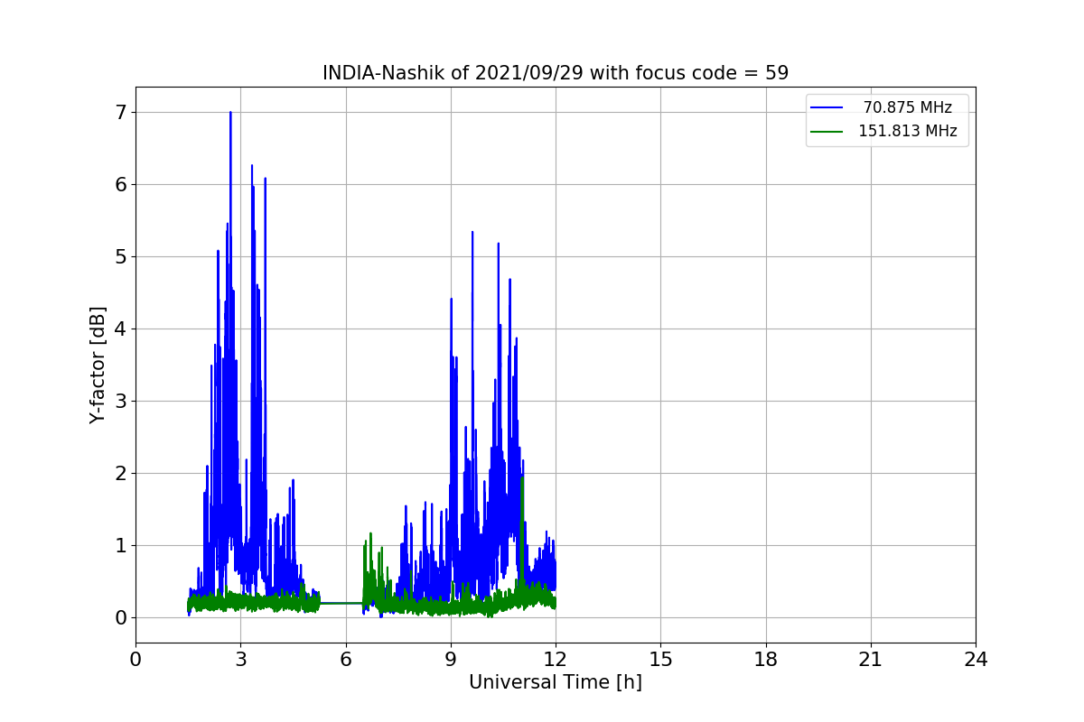Viewport: 1084px width, 722px height.
Task: Click the x-axis tick label 15
Action: tap(660, 660)
